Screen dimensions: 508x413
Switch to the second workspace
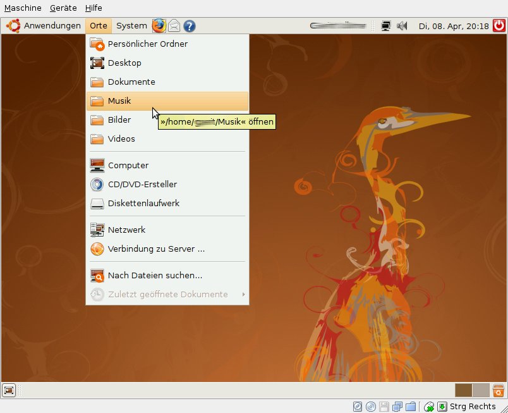tap(481, 390)
